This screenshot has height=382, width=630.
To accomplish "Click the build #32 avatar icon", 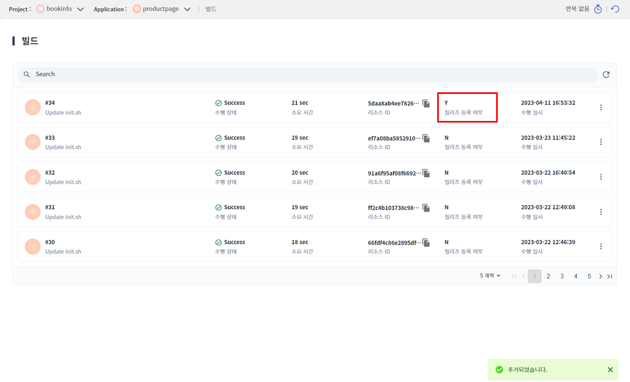I will [32, 177].
